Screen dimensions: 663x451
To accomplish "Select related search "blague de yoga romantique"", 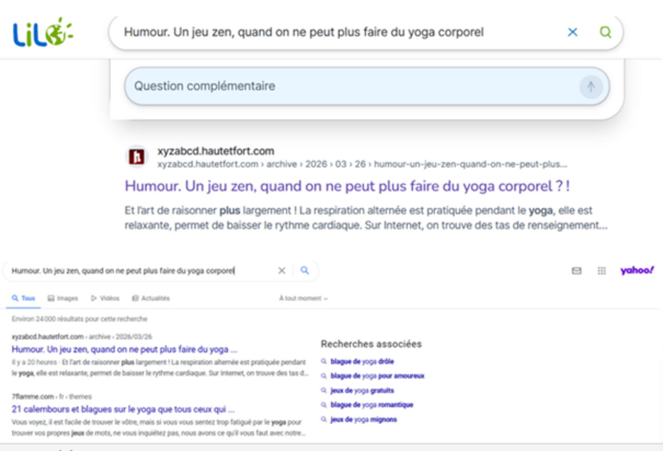I will click(371, 405).
